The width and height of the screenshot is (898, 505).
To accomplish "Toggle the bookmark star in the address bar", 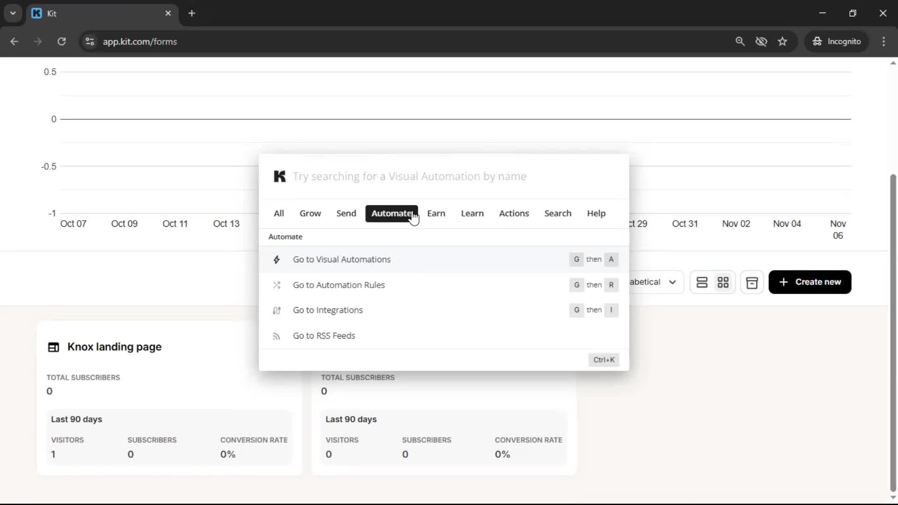I will [782, 42].
